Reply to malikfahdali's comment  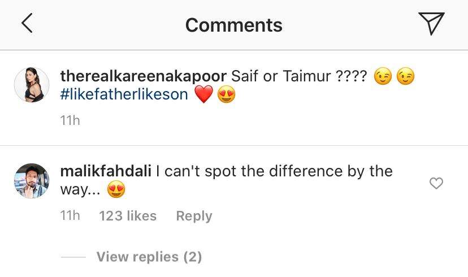click(x=194, y=216)
